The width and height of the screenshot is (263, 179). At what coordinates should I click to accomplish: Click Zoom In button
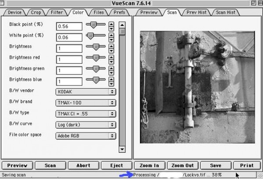point(149,165)
